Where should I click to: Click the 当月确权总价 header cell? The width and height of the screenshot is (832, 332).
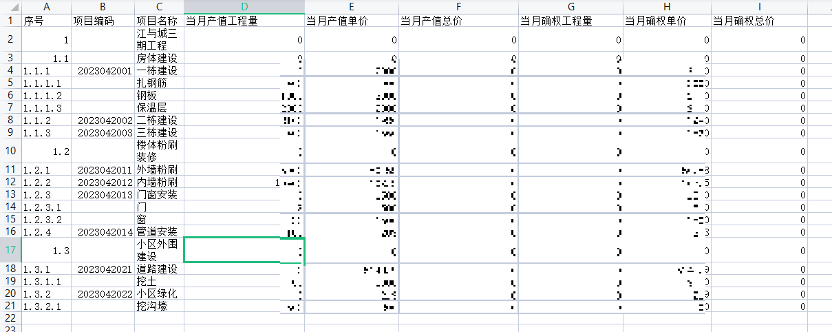tap(759, 20)
